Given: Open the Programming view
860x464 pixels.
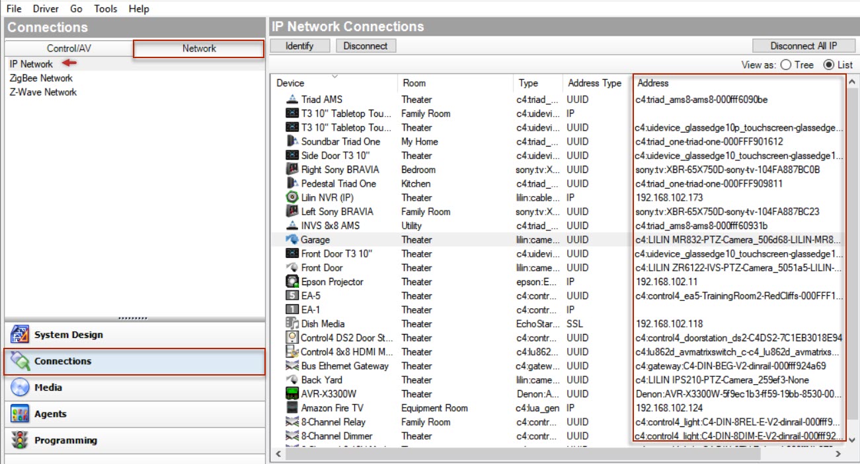Looking at the screenshot, I should 135,440.
